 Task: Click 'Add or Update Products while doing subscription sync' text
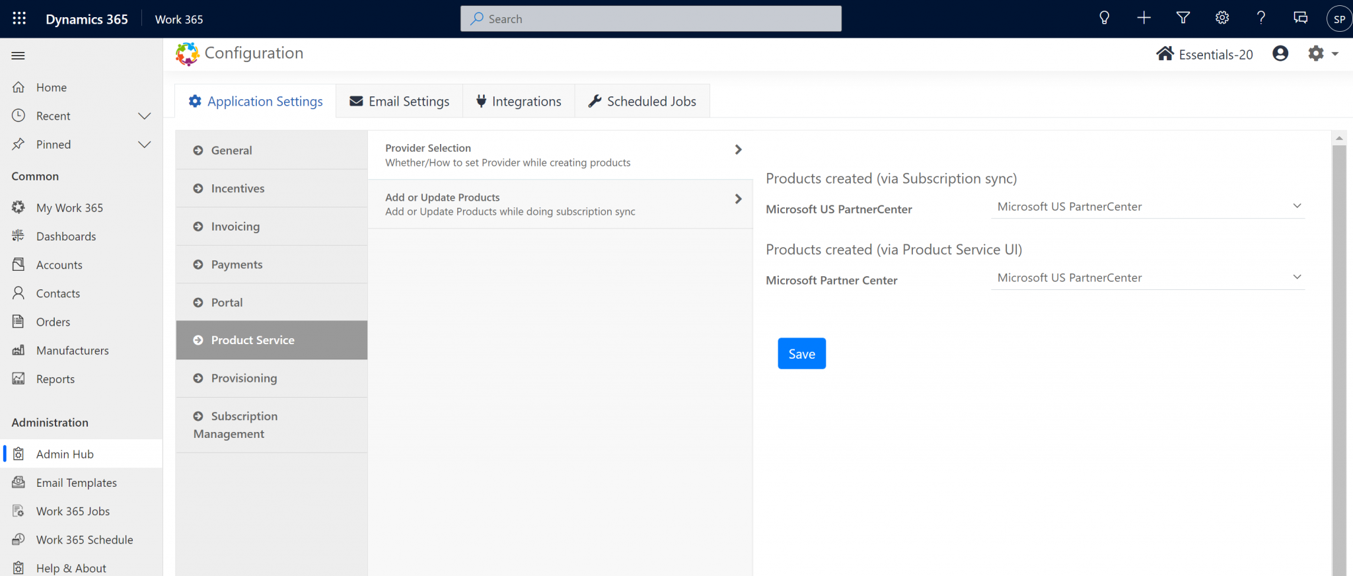tap(510, 211)
